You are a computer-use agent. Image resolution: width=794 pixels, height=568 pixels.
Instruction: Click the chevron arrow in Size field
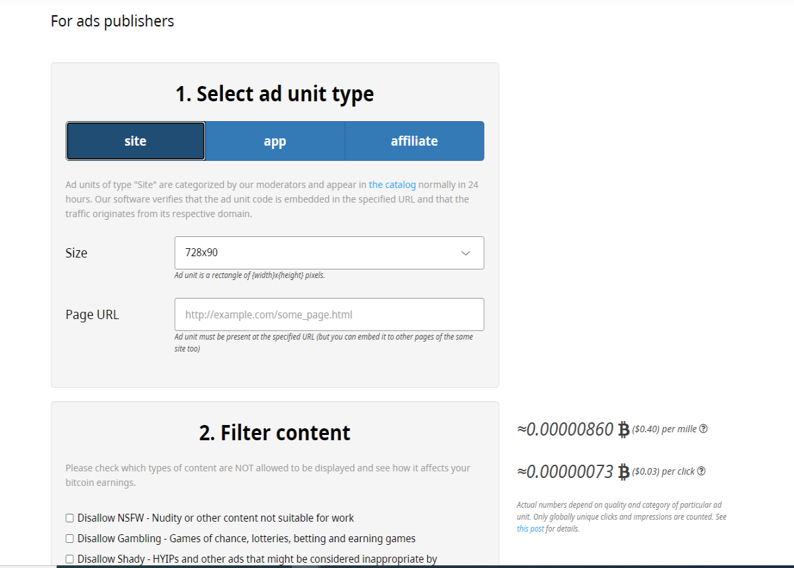pos(466,253)
